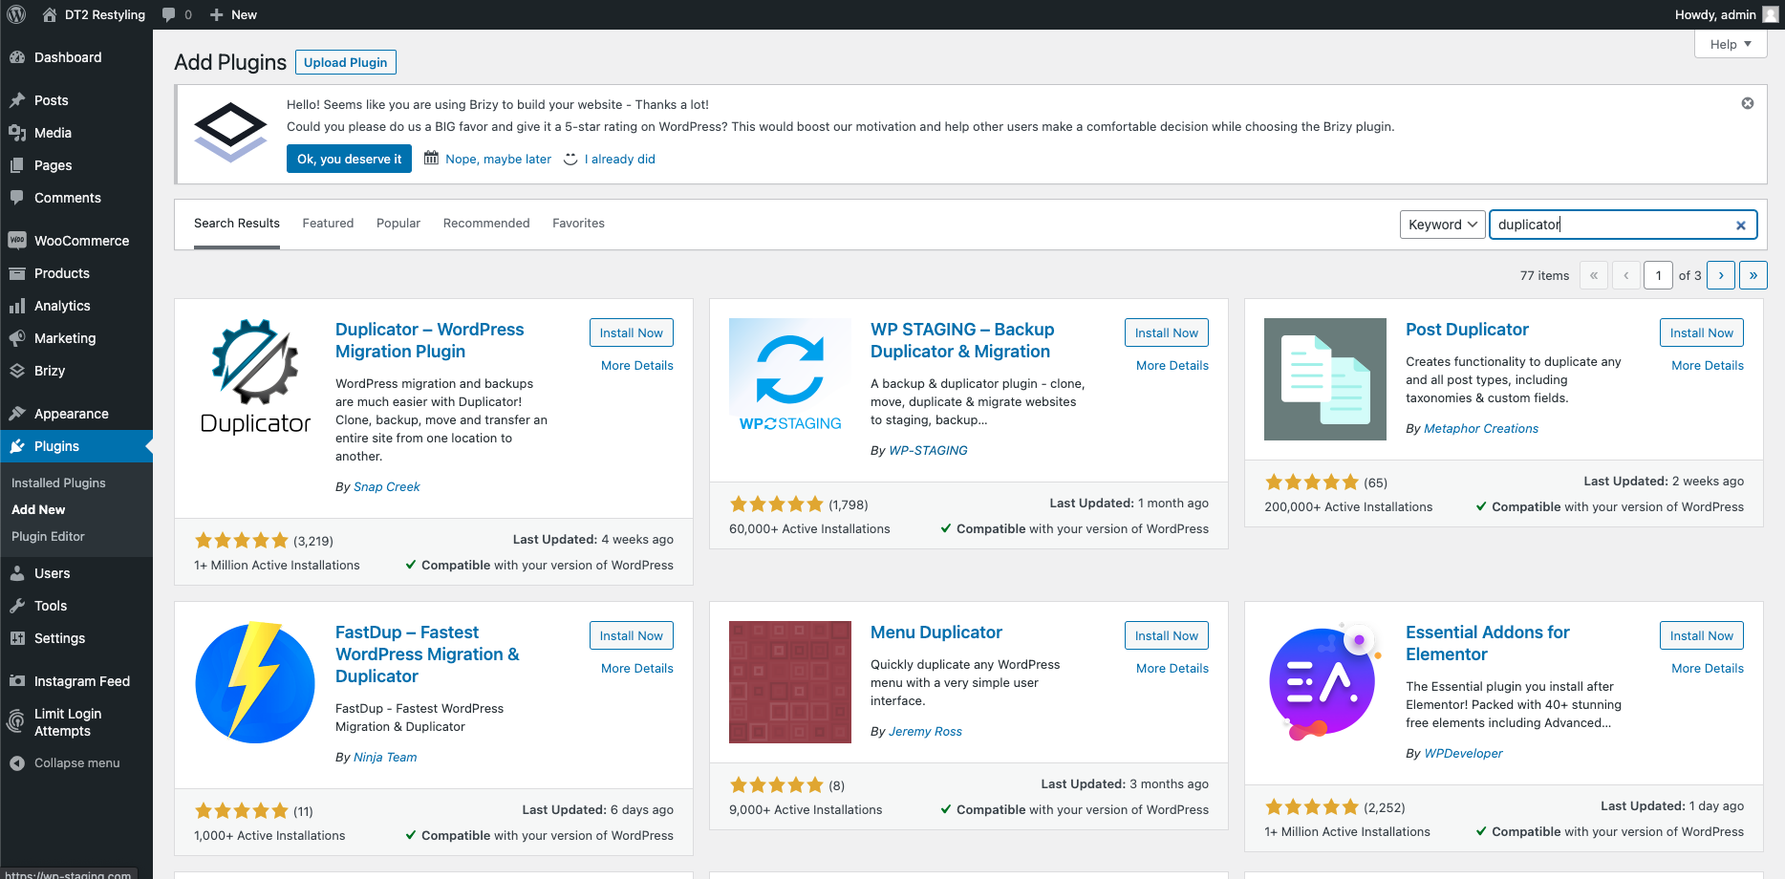Click the FastDup lightning bolt icon

(x=255, y=681)
